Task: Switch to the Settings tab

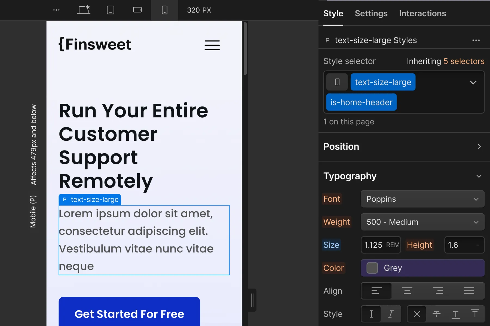Action: pyautogui.click(x=371, y=13)
